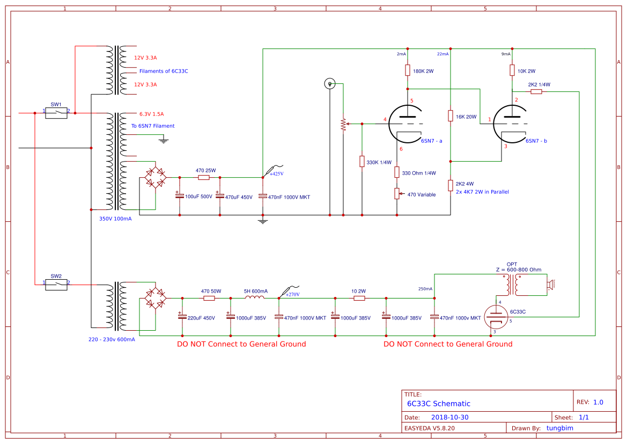Click the 180K 2W resistor
627x444 pixels.
[x=408, y=70]
